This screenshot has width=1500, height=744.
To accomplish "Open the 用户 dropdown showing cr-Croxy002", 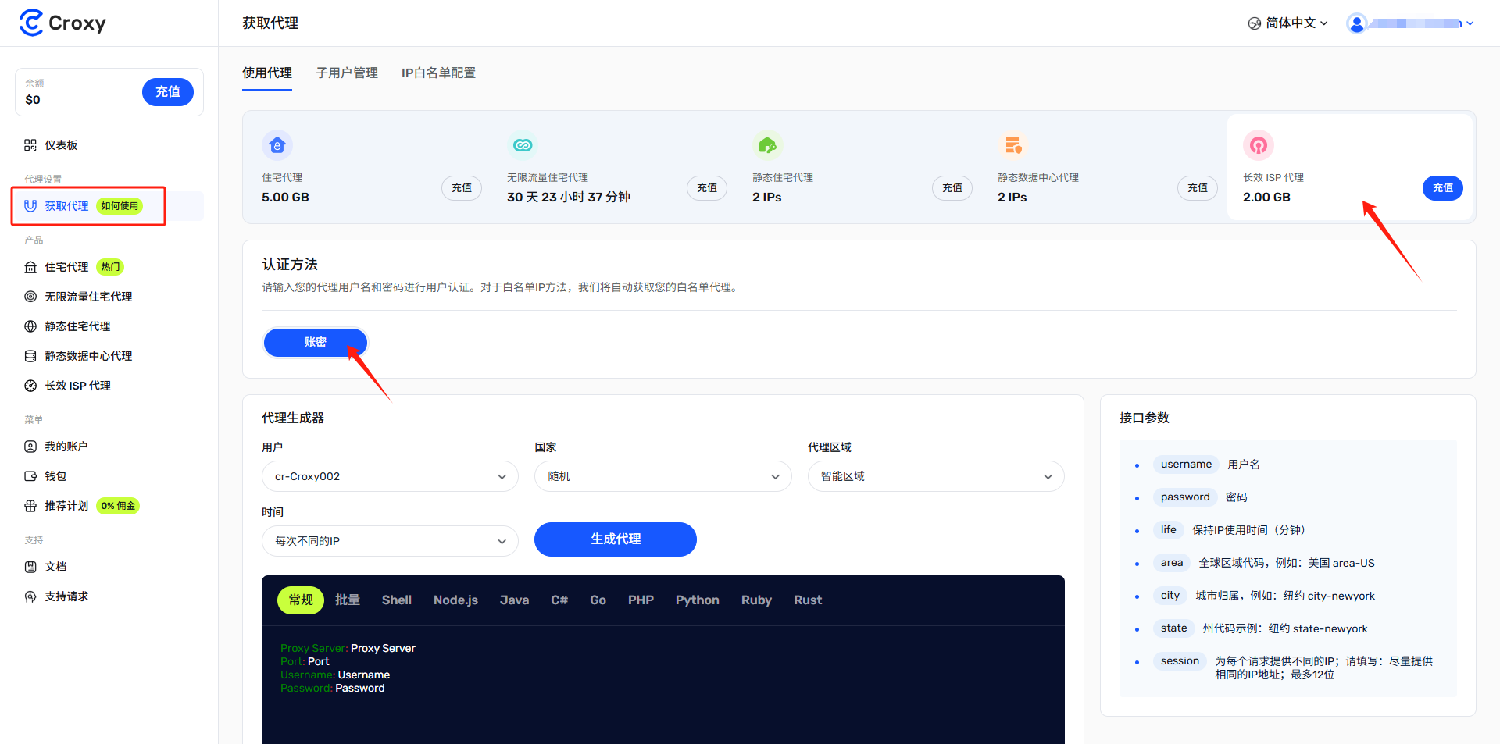I will (x=390, y=476).
